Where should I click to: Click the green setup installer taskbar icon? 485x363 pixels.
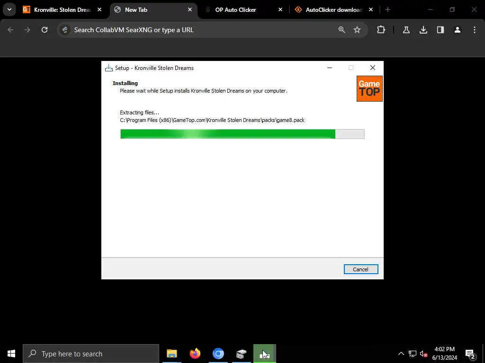pyautogui.click(x=265, y=354)
